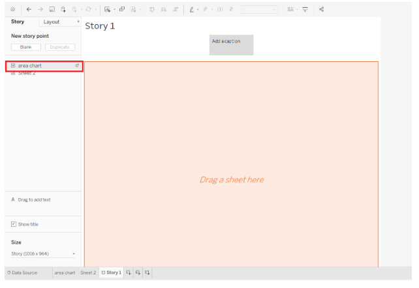This screenshot has height=288, width=419.
Task: Click the New Story icon in bottom bar
Action: [147, 272]
